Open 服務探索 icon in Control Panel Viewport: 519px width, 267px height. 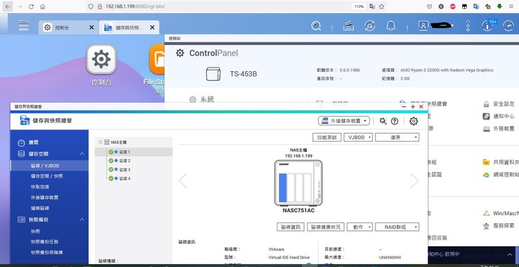(487, 226)
